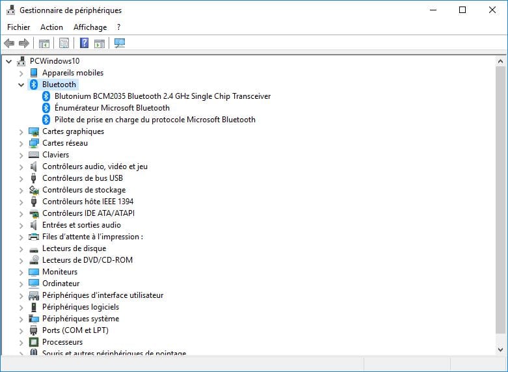
Task: Expand the Ports (COM et LPT) chevron
Action: coord(21,331)
